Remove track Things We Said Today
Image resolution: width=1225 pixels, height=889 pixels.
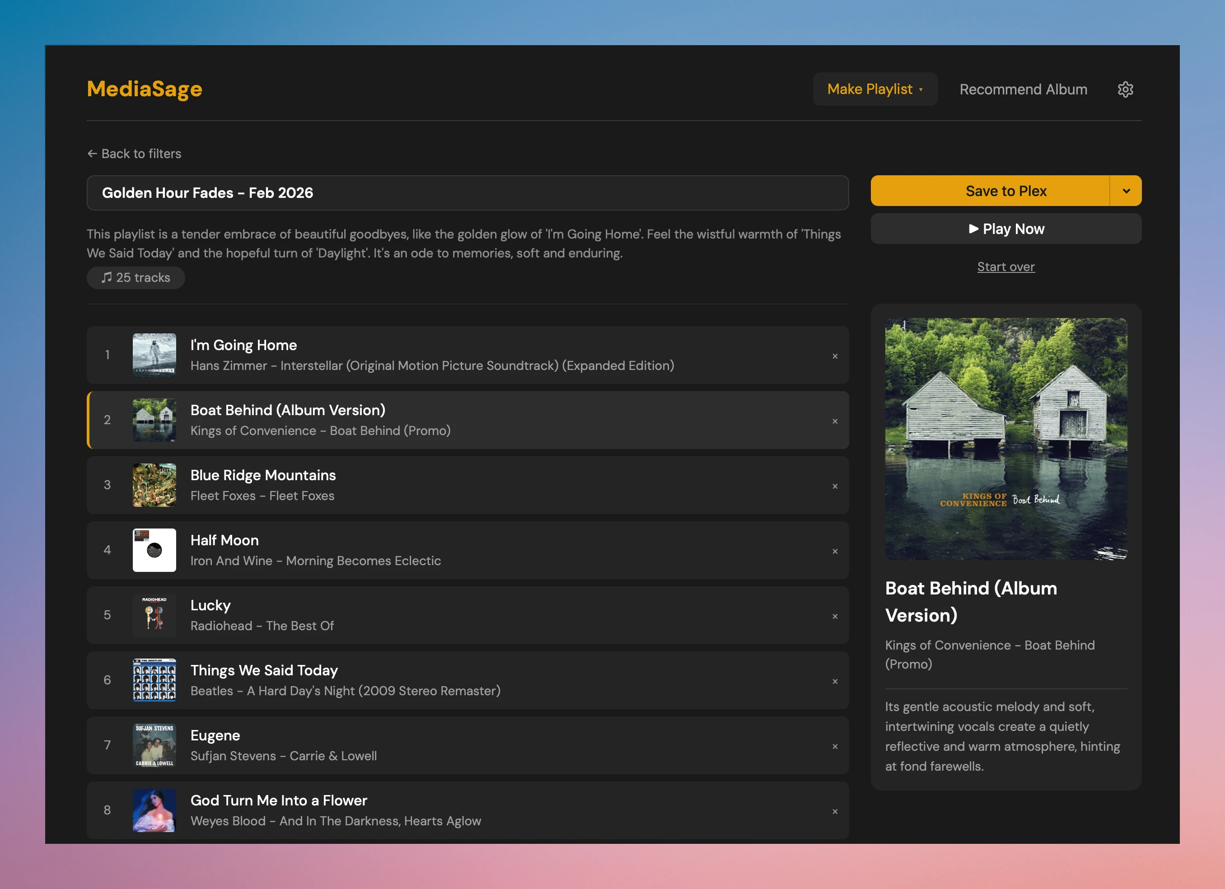[835, 681]
